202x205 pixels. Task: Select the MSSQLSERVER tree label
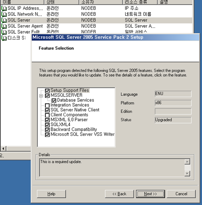[x=66, y=95]
